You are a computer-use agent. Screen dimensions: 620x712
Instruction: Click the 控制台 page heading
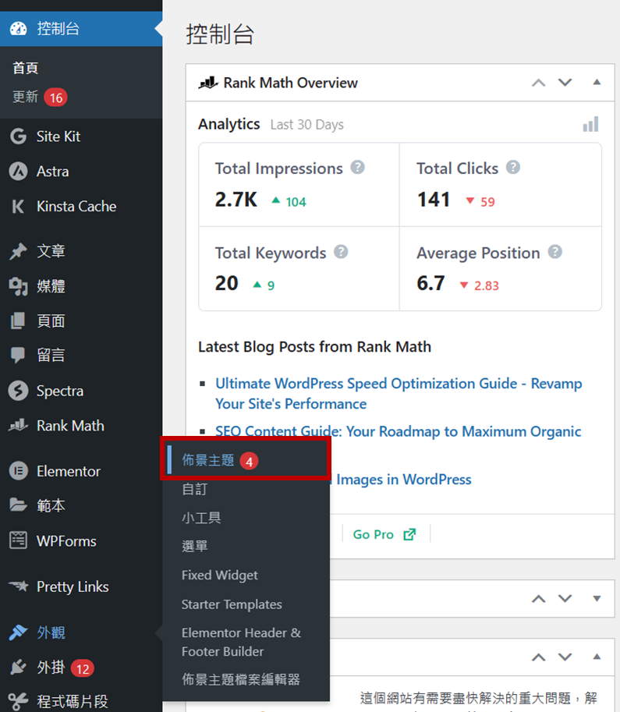220,34
